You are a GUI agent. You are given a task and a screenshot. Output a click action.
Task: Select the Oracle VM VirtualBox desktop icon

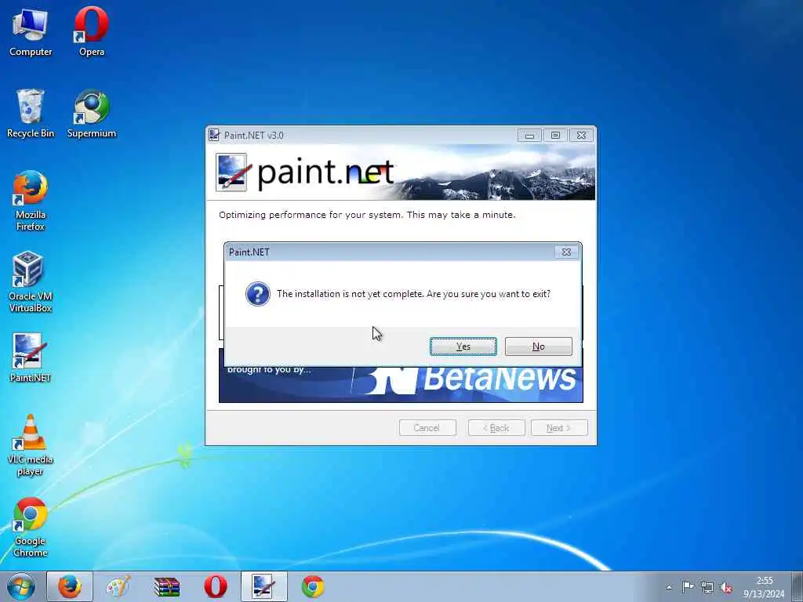click(x=31, y=282)
